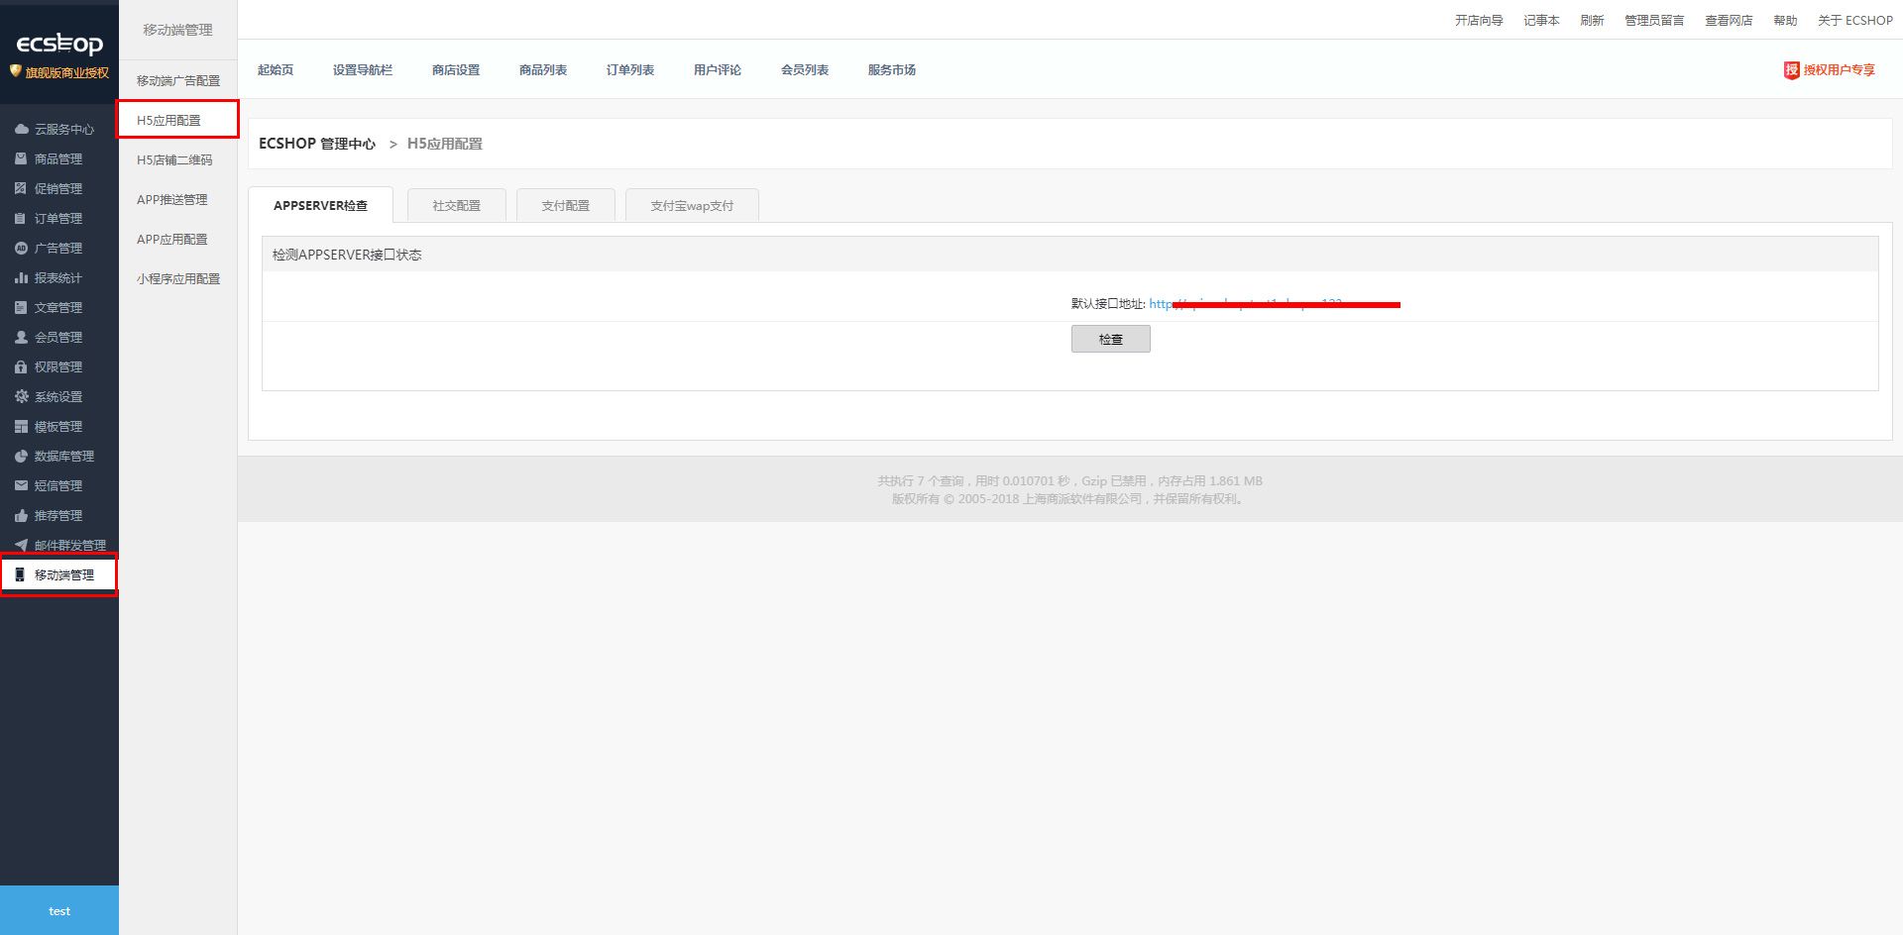This screenshot has height=935, width=1903.
Task: Open the 授权用户专享 badge icon
Action: pos(1791,70)
